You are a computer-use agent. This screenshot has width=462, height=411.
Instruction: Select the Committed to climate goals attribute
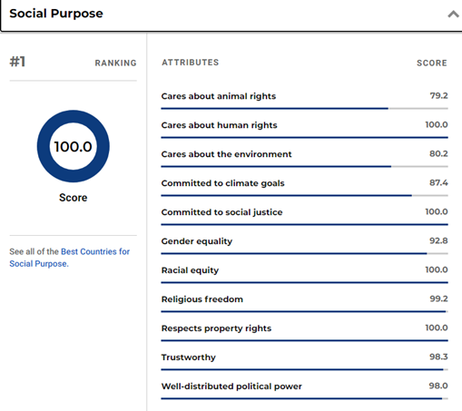pos(222,183)
